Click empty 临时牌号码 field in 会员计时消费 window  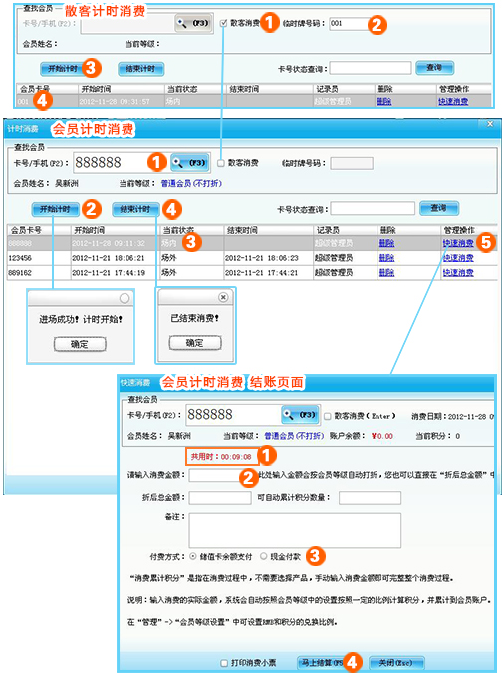point(352,163)
